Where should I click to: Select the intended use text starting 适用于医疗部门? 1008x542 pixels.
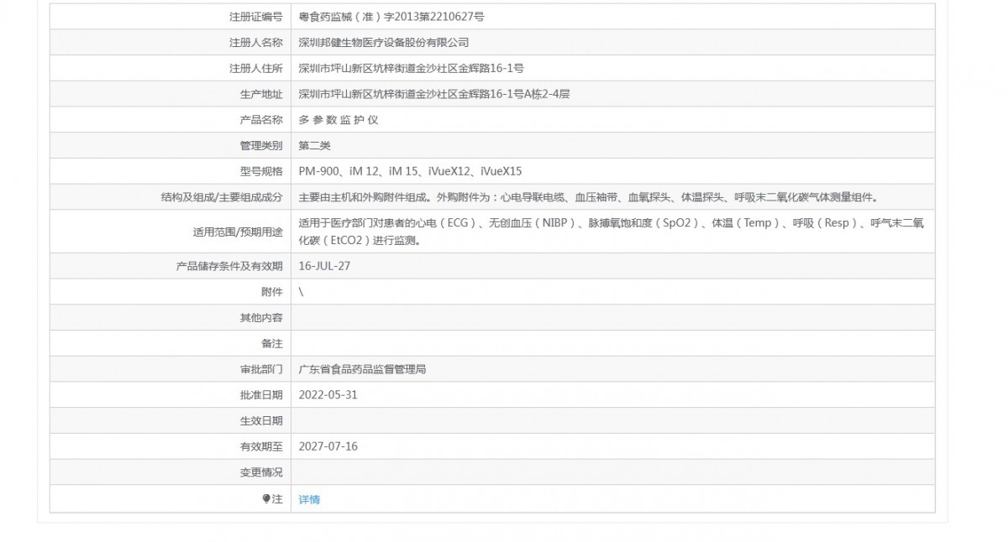click(612, 232)
